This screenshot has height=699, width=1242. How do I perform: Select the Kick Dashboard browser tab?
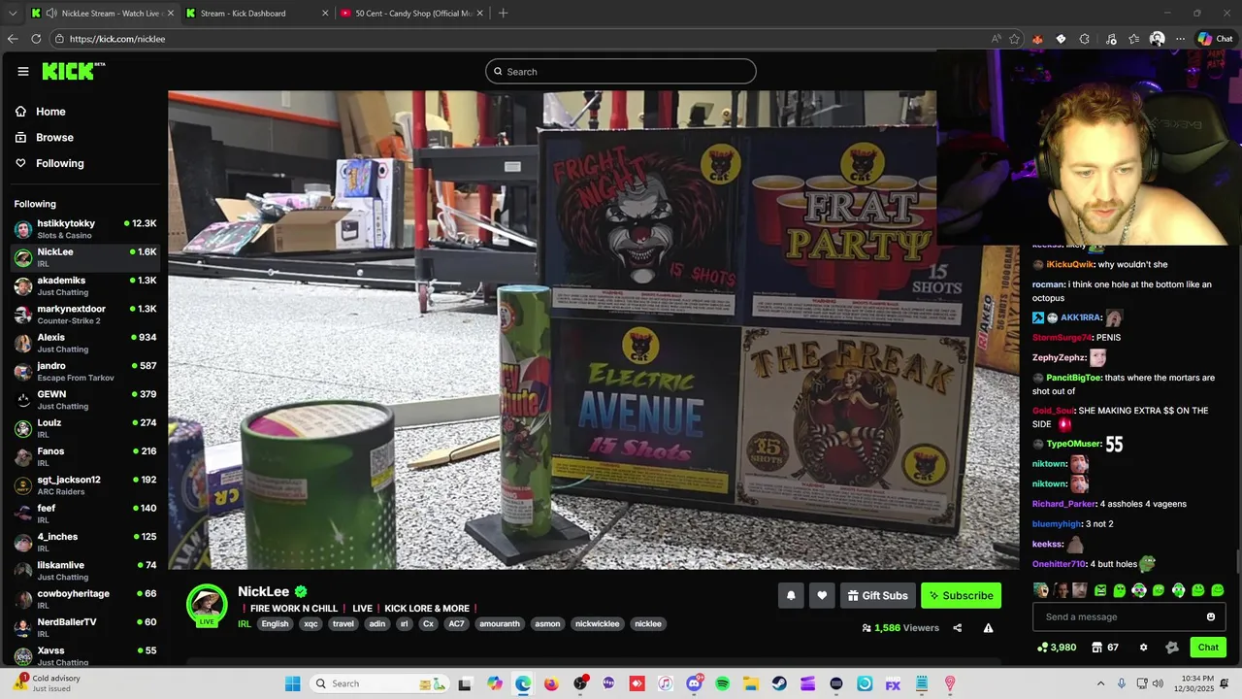(254, 14)
